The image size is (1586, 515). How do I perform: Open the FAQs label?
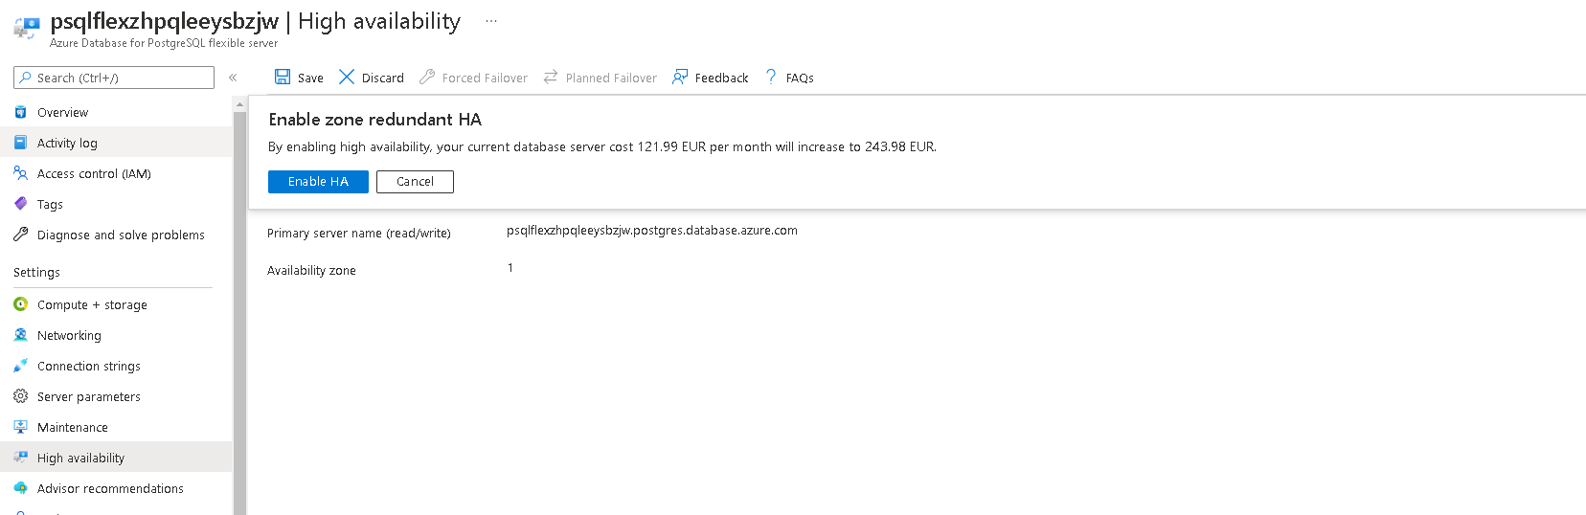pyautogui.click(x=800, y=78)
